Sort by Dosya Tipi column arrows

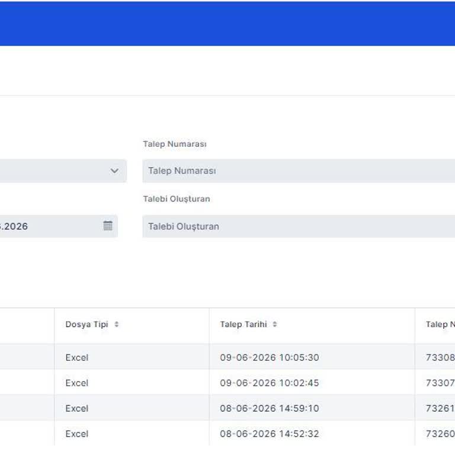click(x=116, y=324)
